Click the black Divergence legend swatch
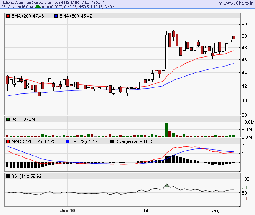This screenshot has height=215, width=255. click(x=112, y=141)
